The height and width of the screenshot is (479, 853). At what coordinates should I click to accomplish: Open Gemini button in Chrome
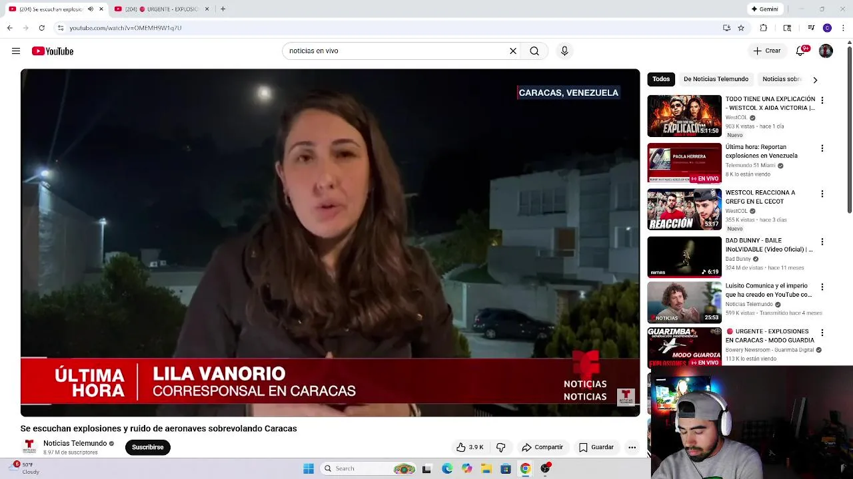click(764, 9)
